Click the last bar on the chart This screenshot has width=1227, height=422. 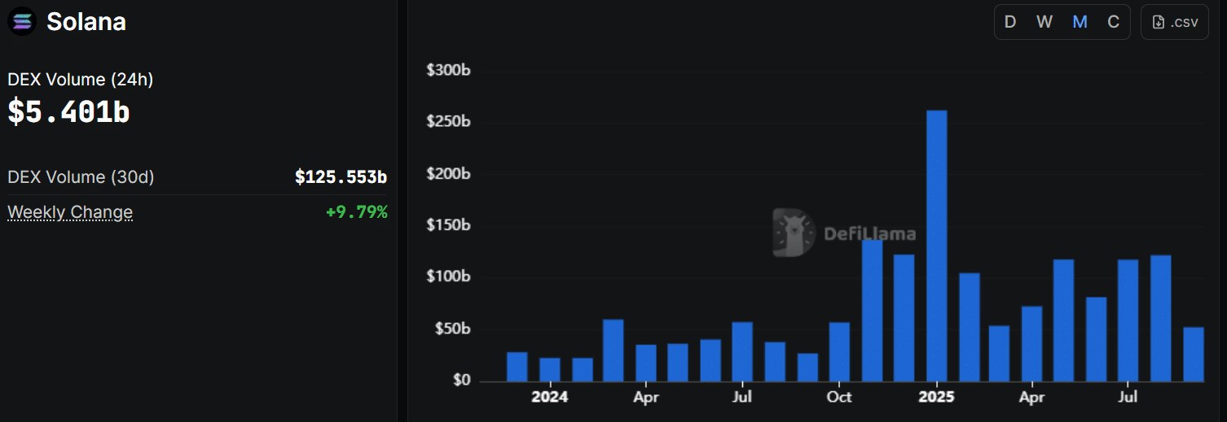click(1194, 355)
